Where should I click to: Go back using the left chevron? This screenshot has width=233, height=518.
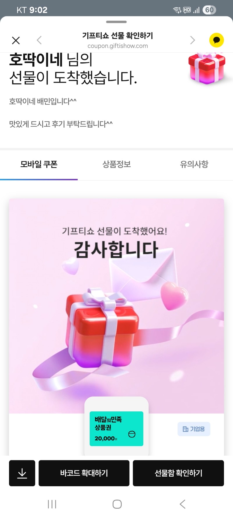pos(39,40)
